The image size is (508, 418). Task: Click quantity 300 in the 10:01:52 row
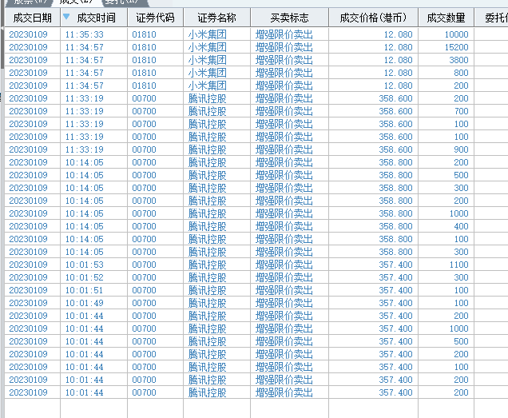(461, 277)
